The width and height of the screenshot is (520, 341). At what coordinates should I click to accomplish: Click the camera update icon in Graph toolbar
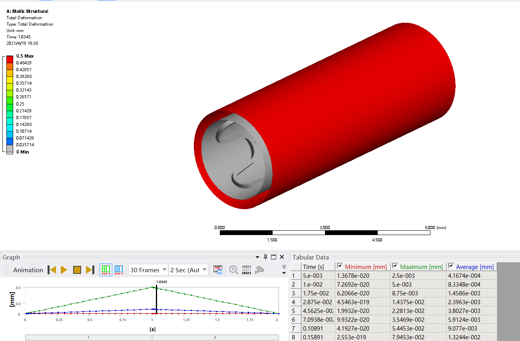click(x=260, y=270)
